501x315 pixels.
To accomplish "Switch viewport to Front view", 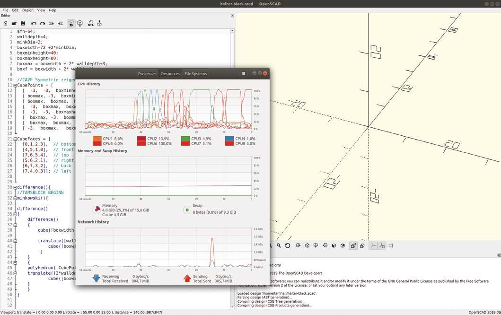I will pyautogui.click(x=334, y=245).
